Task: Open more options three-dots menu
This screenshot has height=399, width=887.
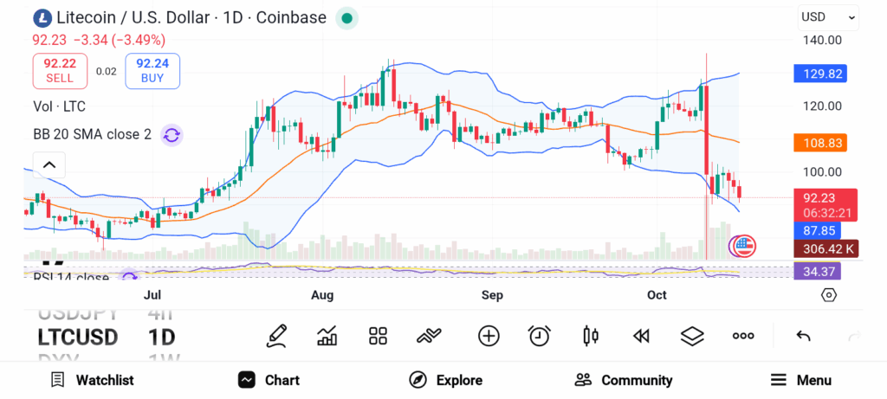Action: [743, 336]
